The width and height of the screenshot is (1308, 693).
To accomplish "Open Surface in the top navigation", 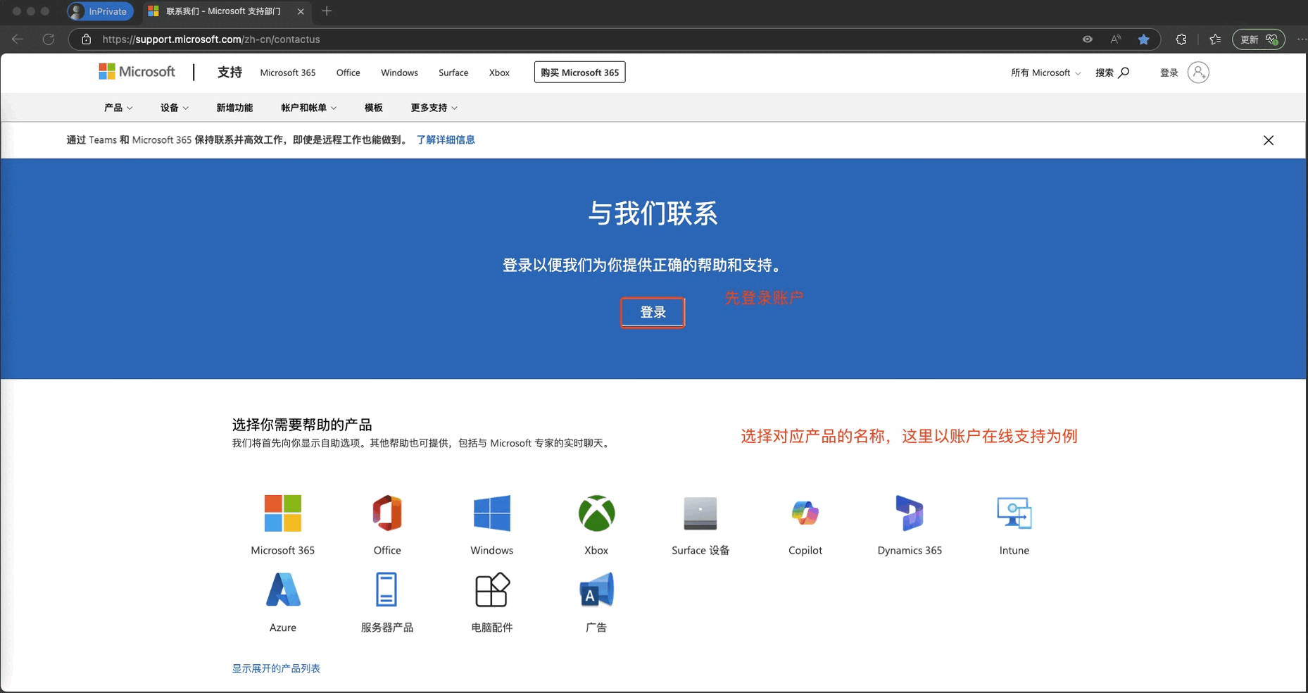I will click(x=453, y=73).
